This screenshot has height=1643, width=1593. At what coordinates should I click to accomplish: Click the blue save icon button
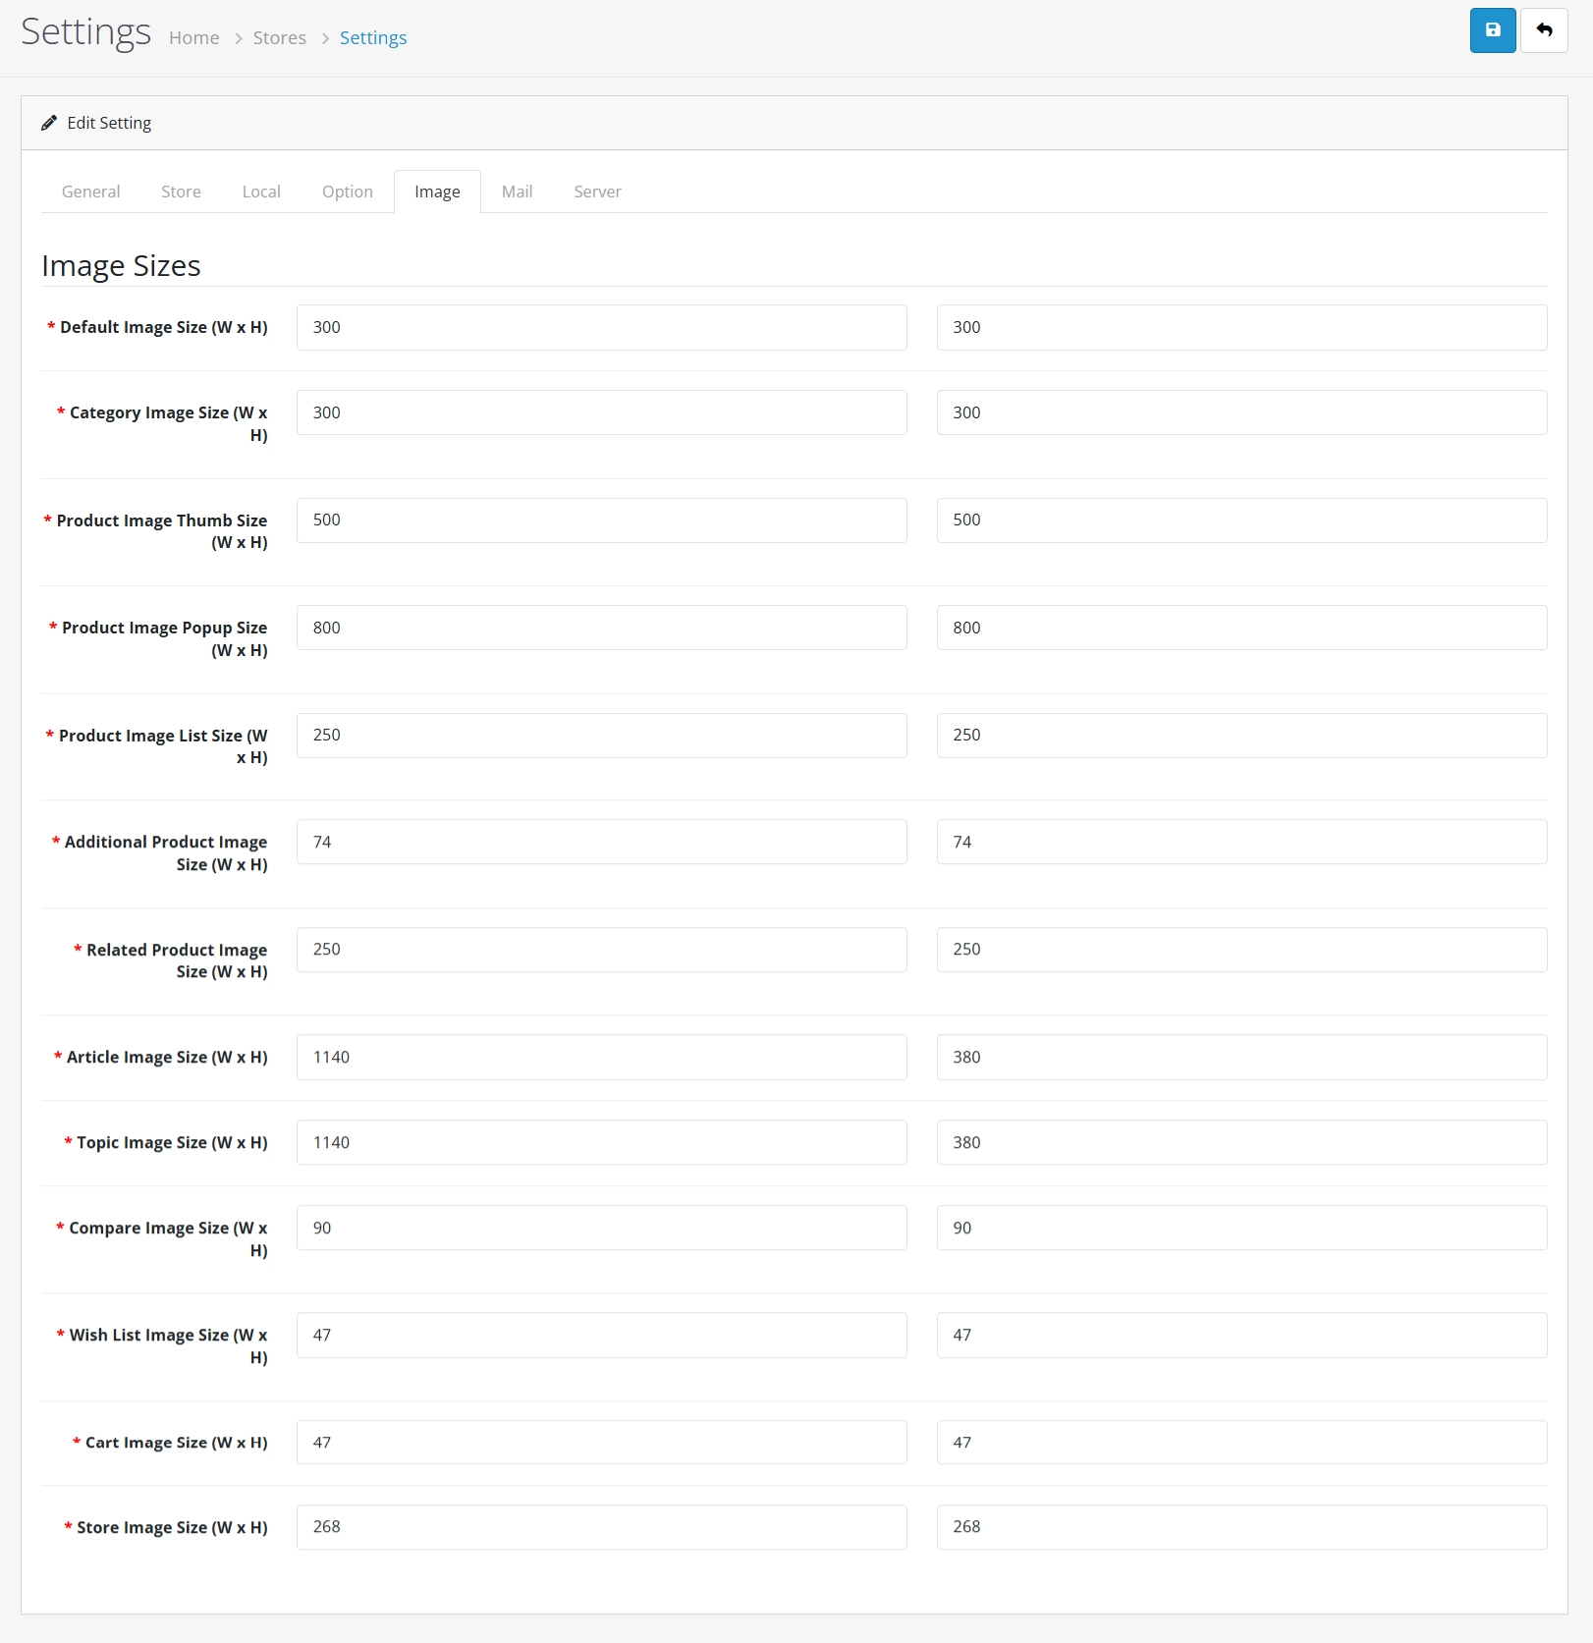click(1492, 30)
